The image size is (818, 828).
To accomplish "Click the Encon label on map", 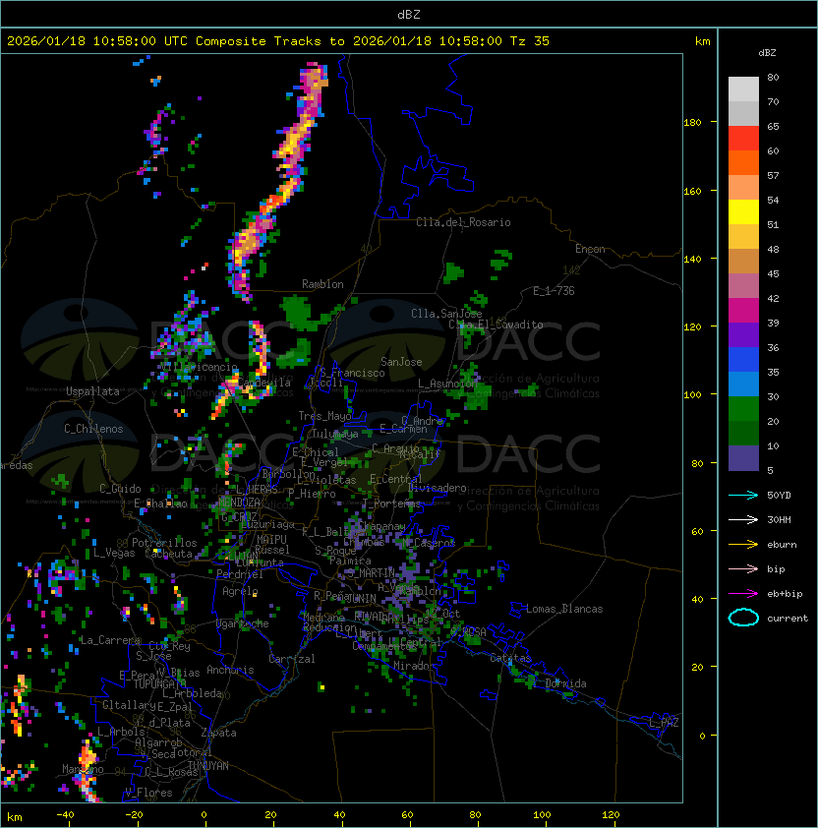I will point(590,249).
